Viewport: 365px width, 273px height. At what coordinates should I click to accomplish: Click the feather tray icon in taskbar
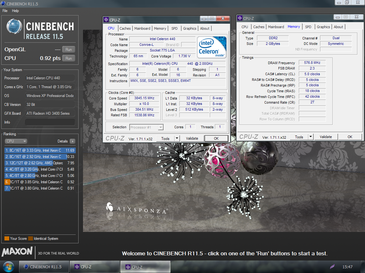(x=332, y=267)
